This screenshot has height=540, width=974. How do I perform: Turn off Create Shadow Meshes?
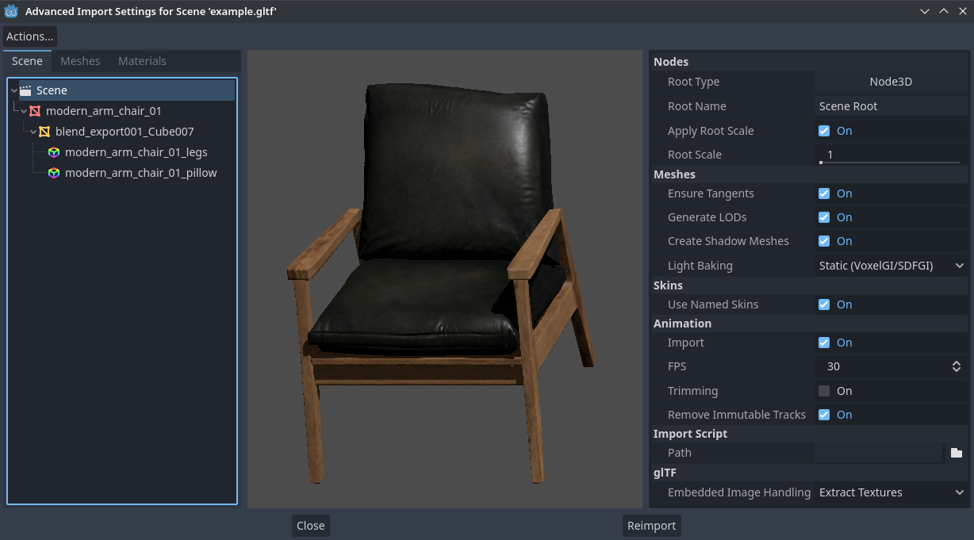[x=824, y=240]
